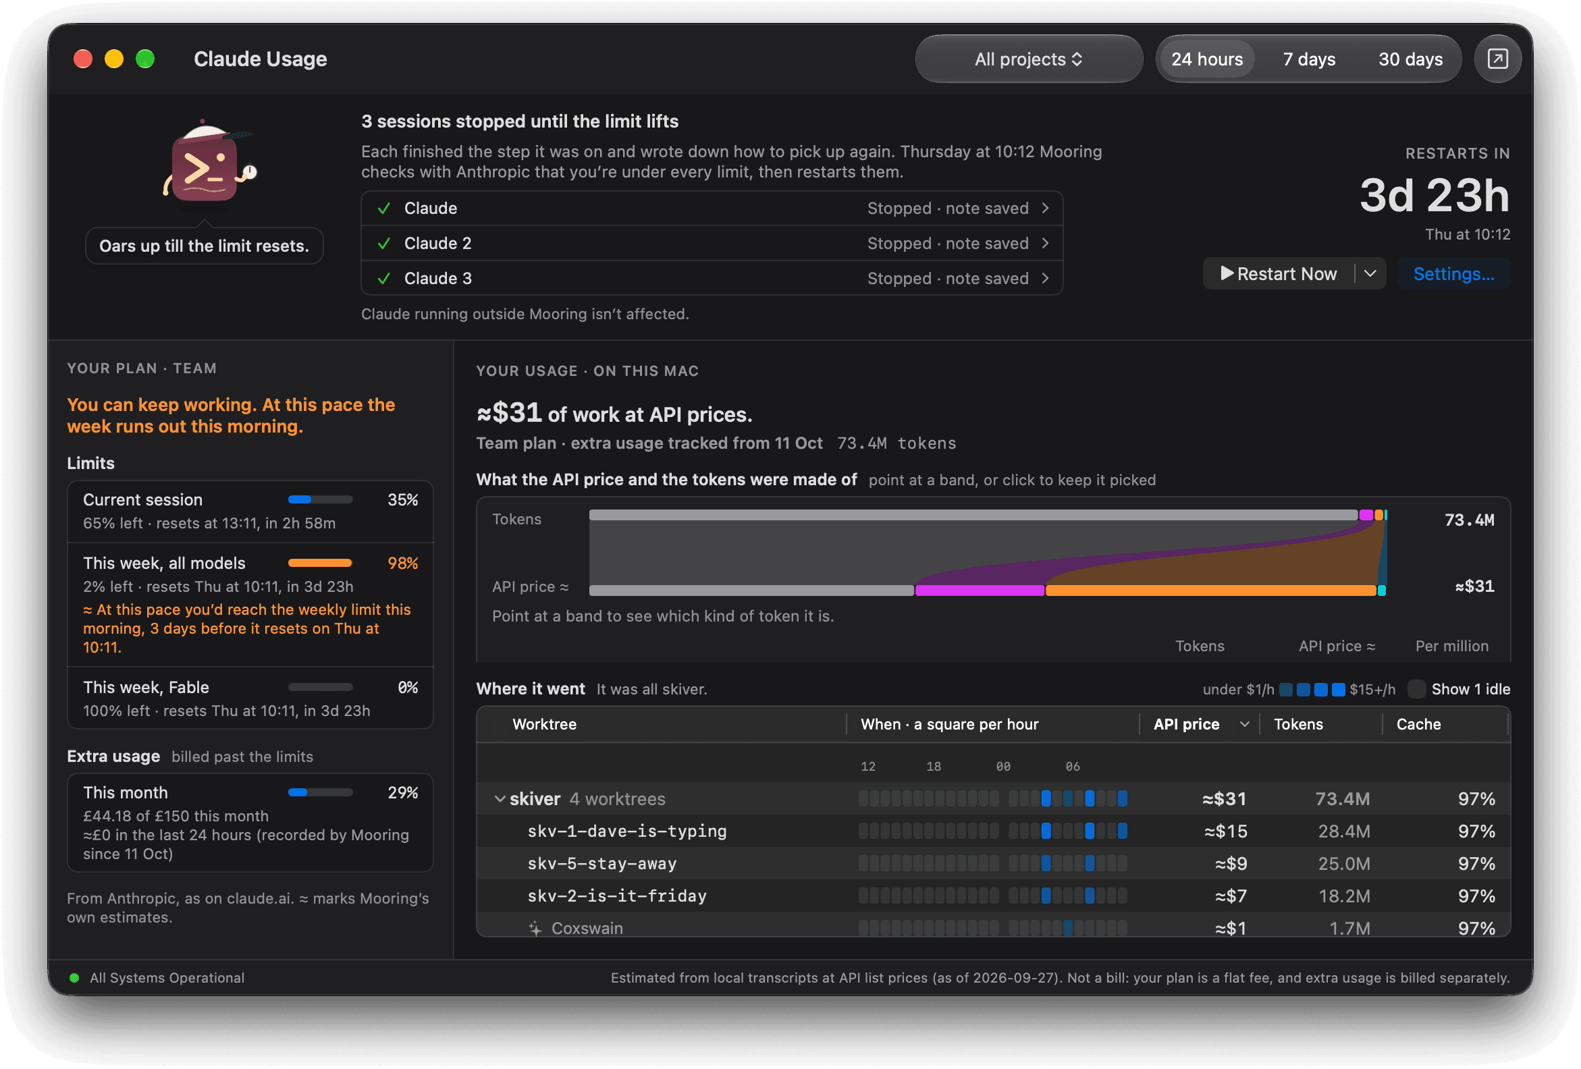Pick the orange API price band
This screenshot has height=1069, width=1581.
(x=1210, y=591)
